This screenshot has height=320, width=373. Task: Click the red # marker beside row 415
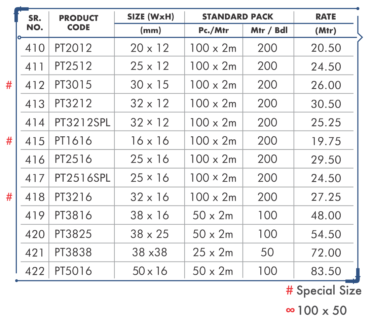(x=9, y=141)
